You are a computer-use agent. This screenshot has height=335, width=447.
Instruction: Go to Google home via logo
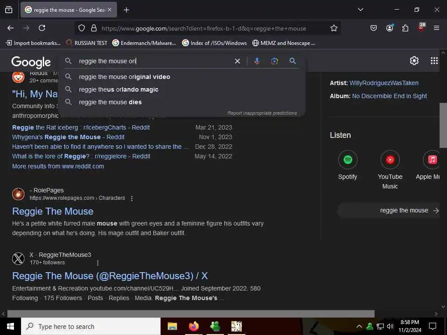pyautogui.click(x=31, y=62)
